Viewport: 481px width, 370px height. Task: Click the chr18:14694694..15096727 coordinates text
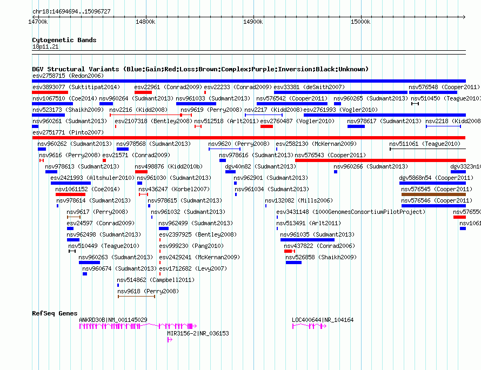tap(71, 11)
